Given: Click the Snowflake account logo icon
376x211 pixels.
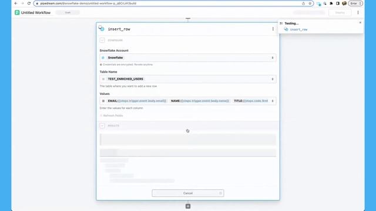Looking at the screenshot, I should coord(103,57).
